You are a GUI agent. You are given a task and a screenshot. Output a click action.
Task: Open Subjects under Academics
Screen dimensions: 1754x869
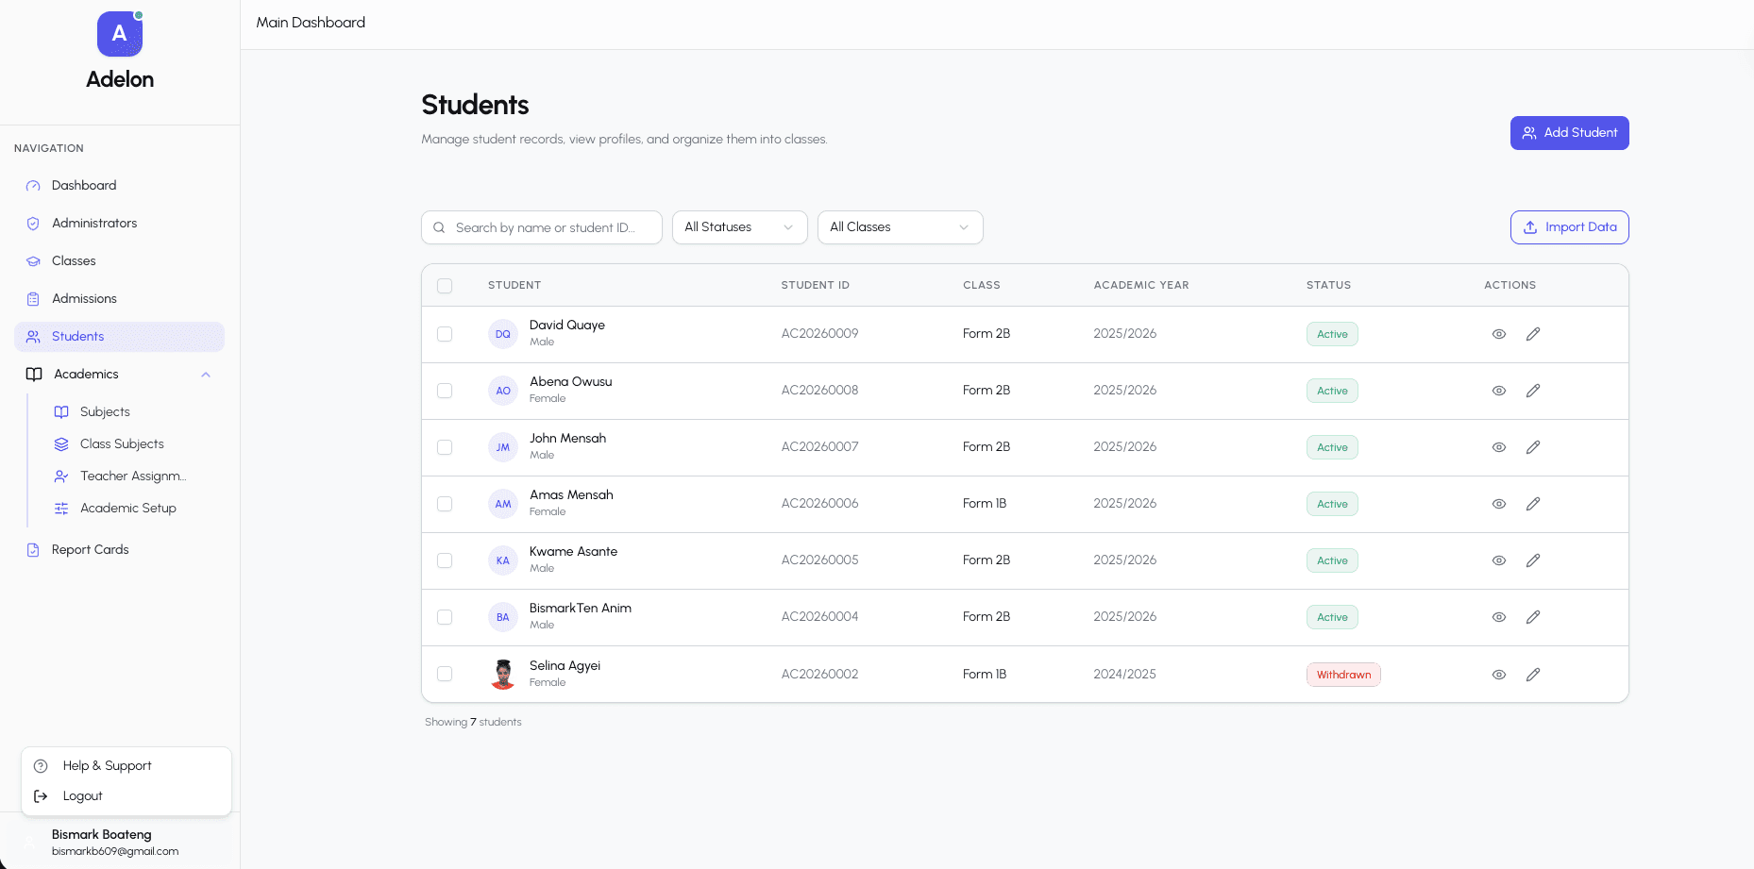coord(133,412)
